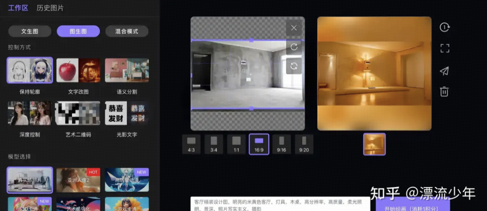The width and height of the screenshot is (487, 211).
Task: Select the 4:3 aspect ratio
Action: [x=191, y=144]
